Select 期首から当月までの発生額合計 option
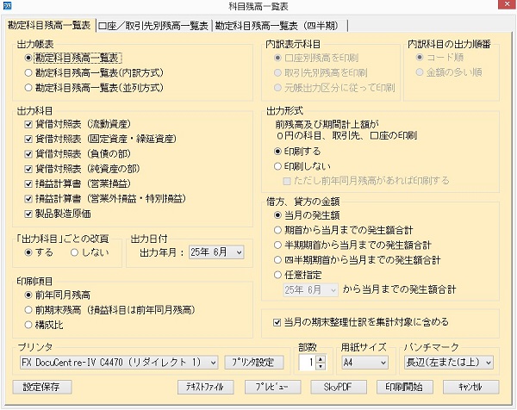The height and width of the screenshot is (410, 517). 277,230
